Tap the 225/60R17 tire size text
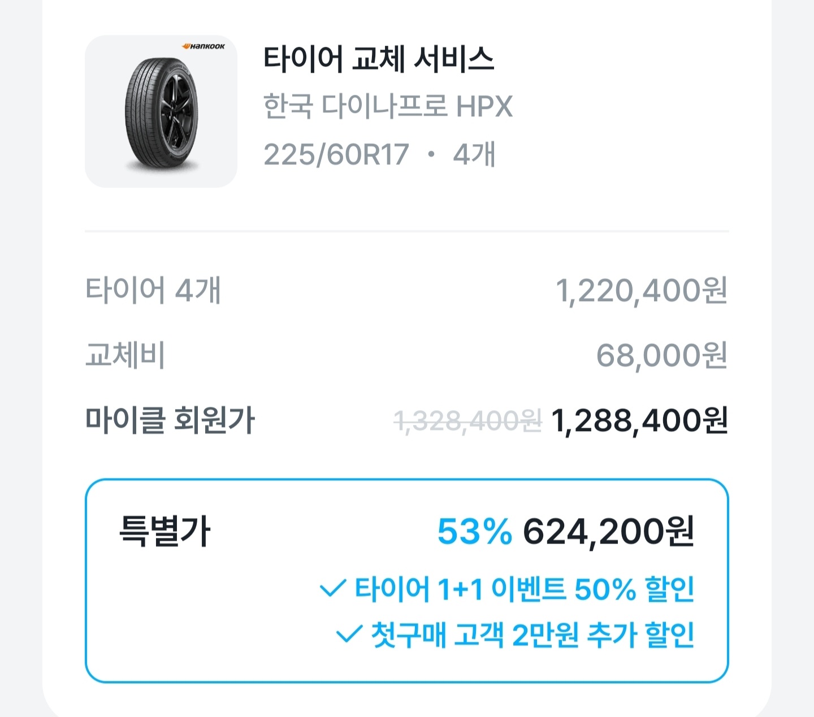 point(336,154)
